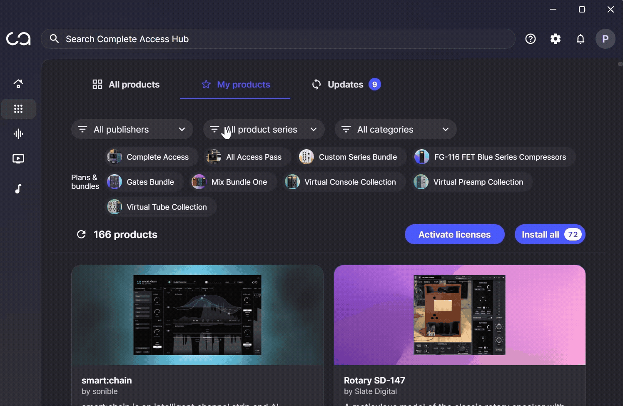
Task: Click the Rotary SD-147 product title
Action: pyautogui.click(x=374, y=380)
